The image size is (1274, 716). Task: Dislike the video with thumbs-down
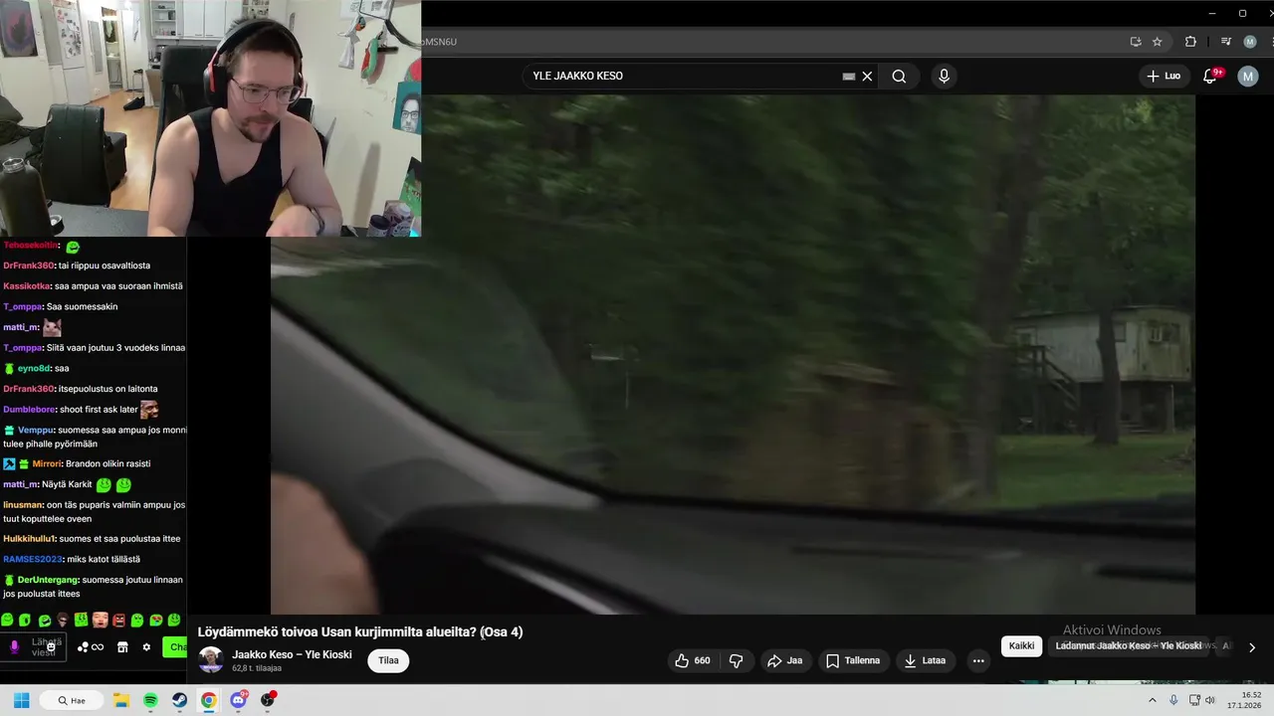coord(737,660)
